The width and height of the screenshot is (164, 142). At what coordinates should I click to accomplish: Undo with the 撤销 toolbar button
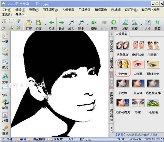coord(94,25)
